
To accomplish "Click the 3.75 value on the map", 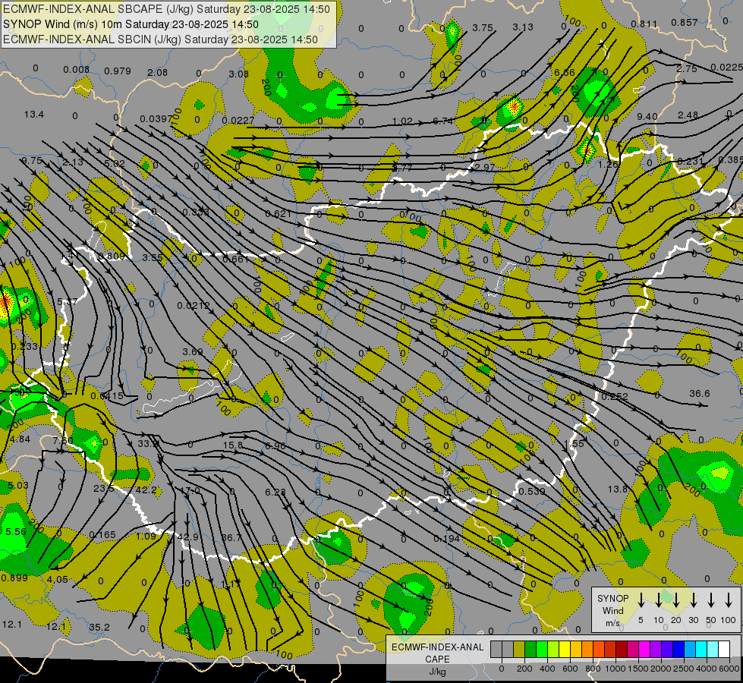I will 483,27.
